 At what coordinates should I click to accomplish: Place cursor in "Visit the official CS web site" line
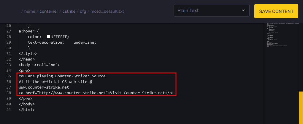(55, 82)
